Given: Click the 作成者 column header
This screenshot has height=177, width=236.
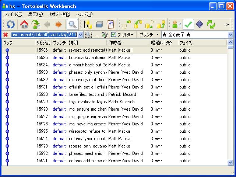Looking at the screenshot, I should click(x=128, y=43).
